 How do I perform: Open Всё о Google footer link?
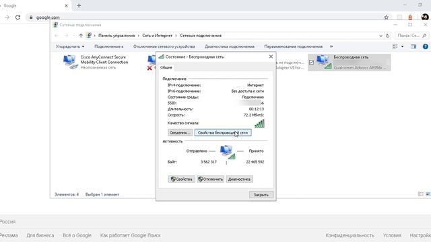pos(77,235)
